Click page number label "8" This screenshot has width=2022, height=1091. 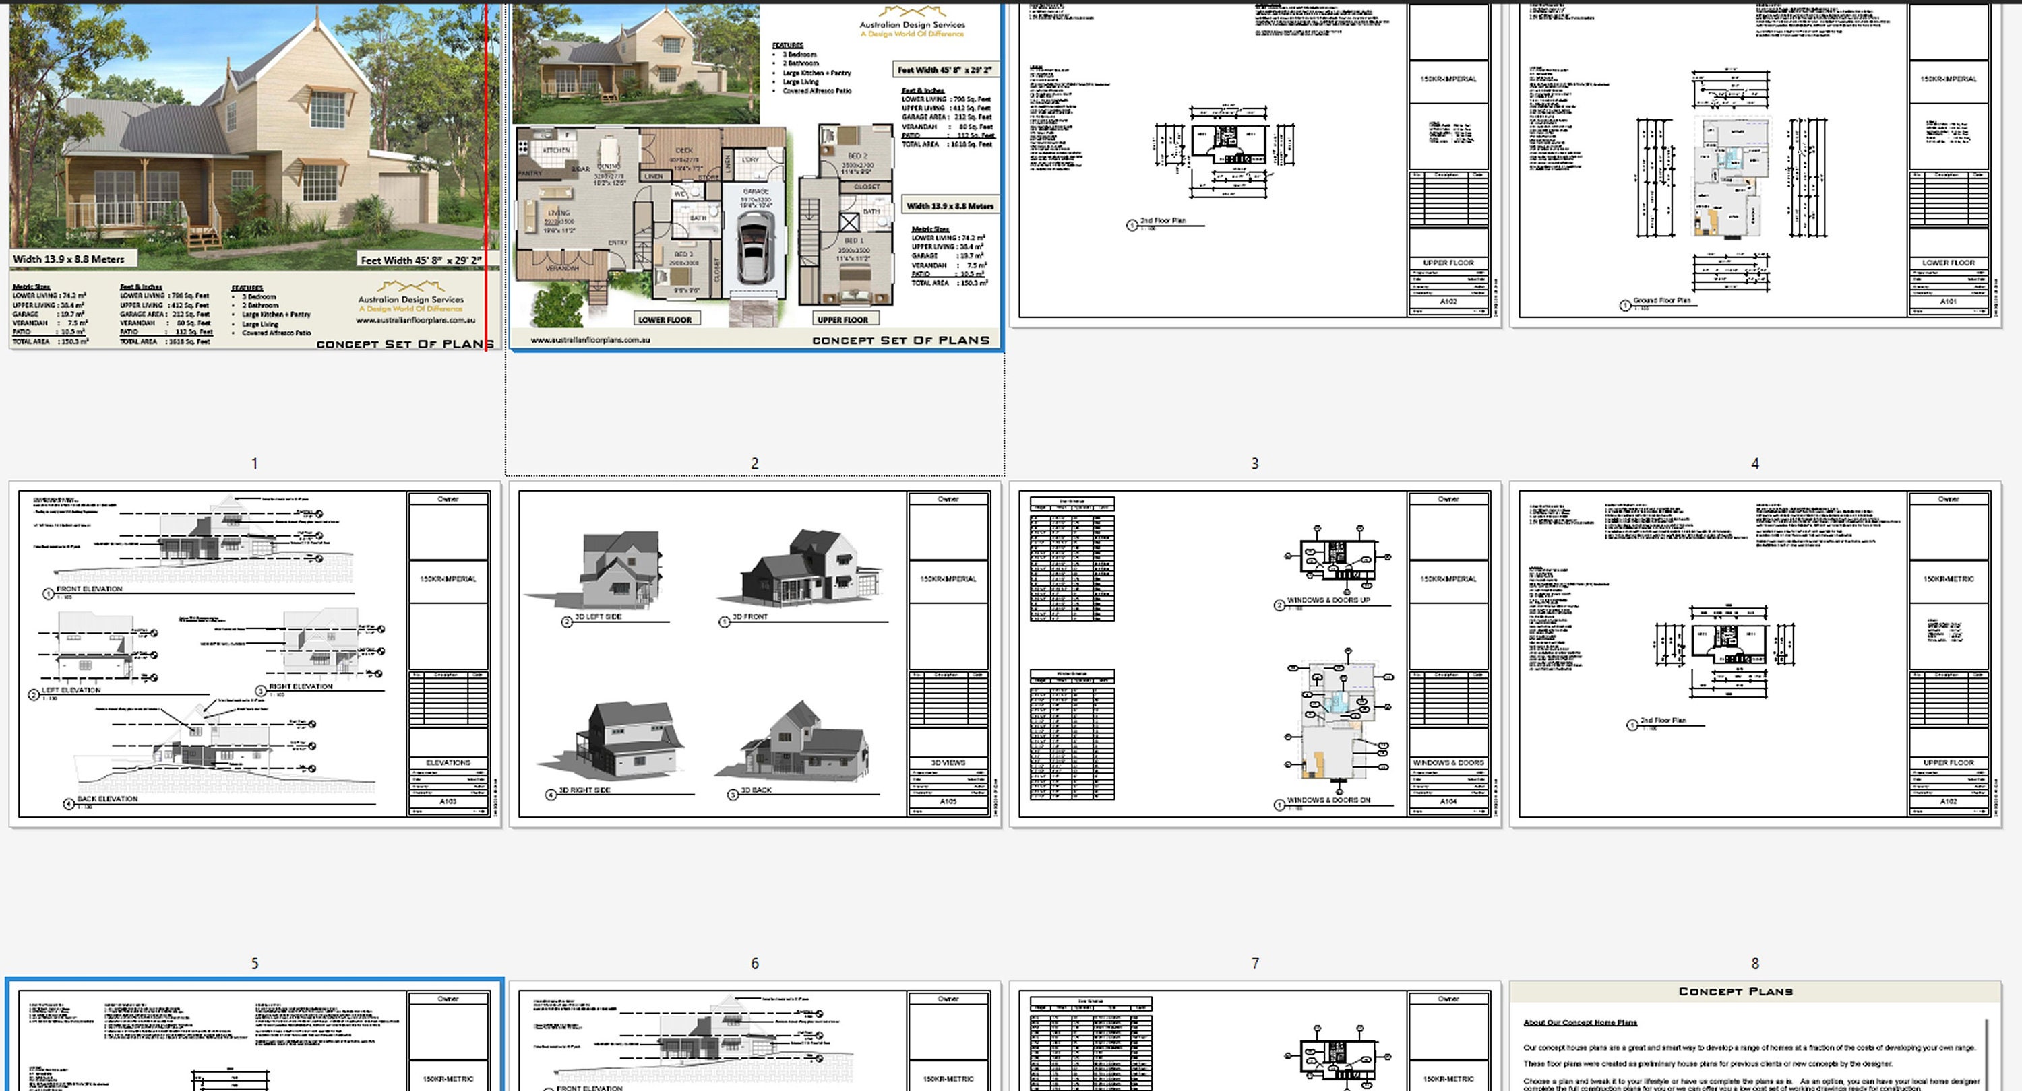[1755, 963]
